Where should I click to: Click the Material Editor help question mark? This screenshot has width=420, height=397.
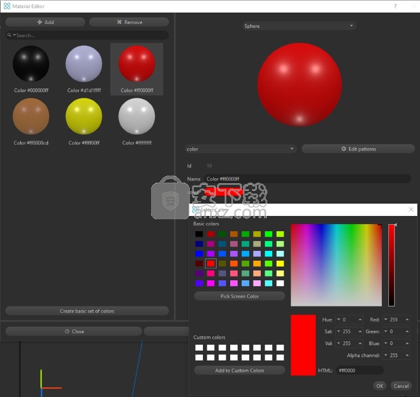(395, 6)
